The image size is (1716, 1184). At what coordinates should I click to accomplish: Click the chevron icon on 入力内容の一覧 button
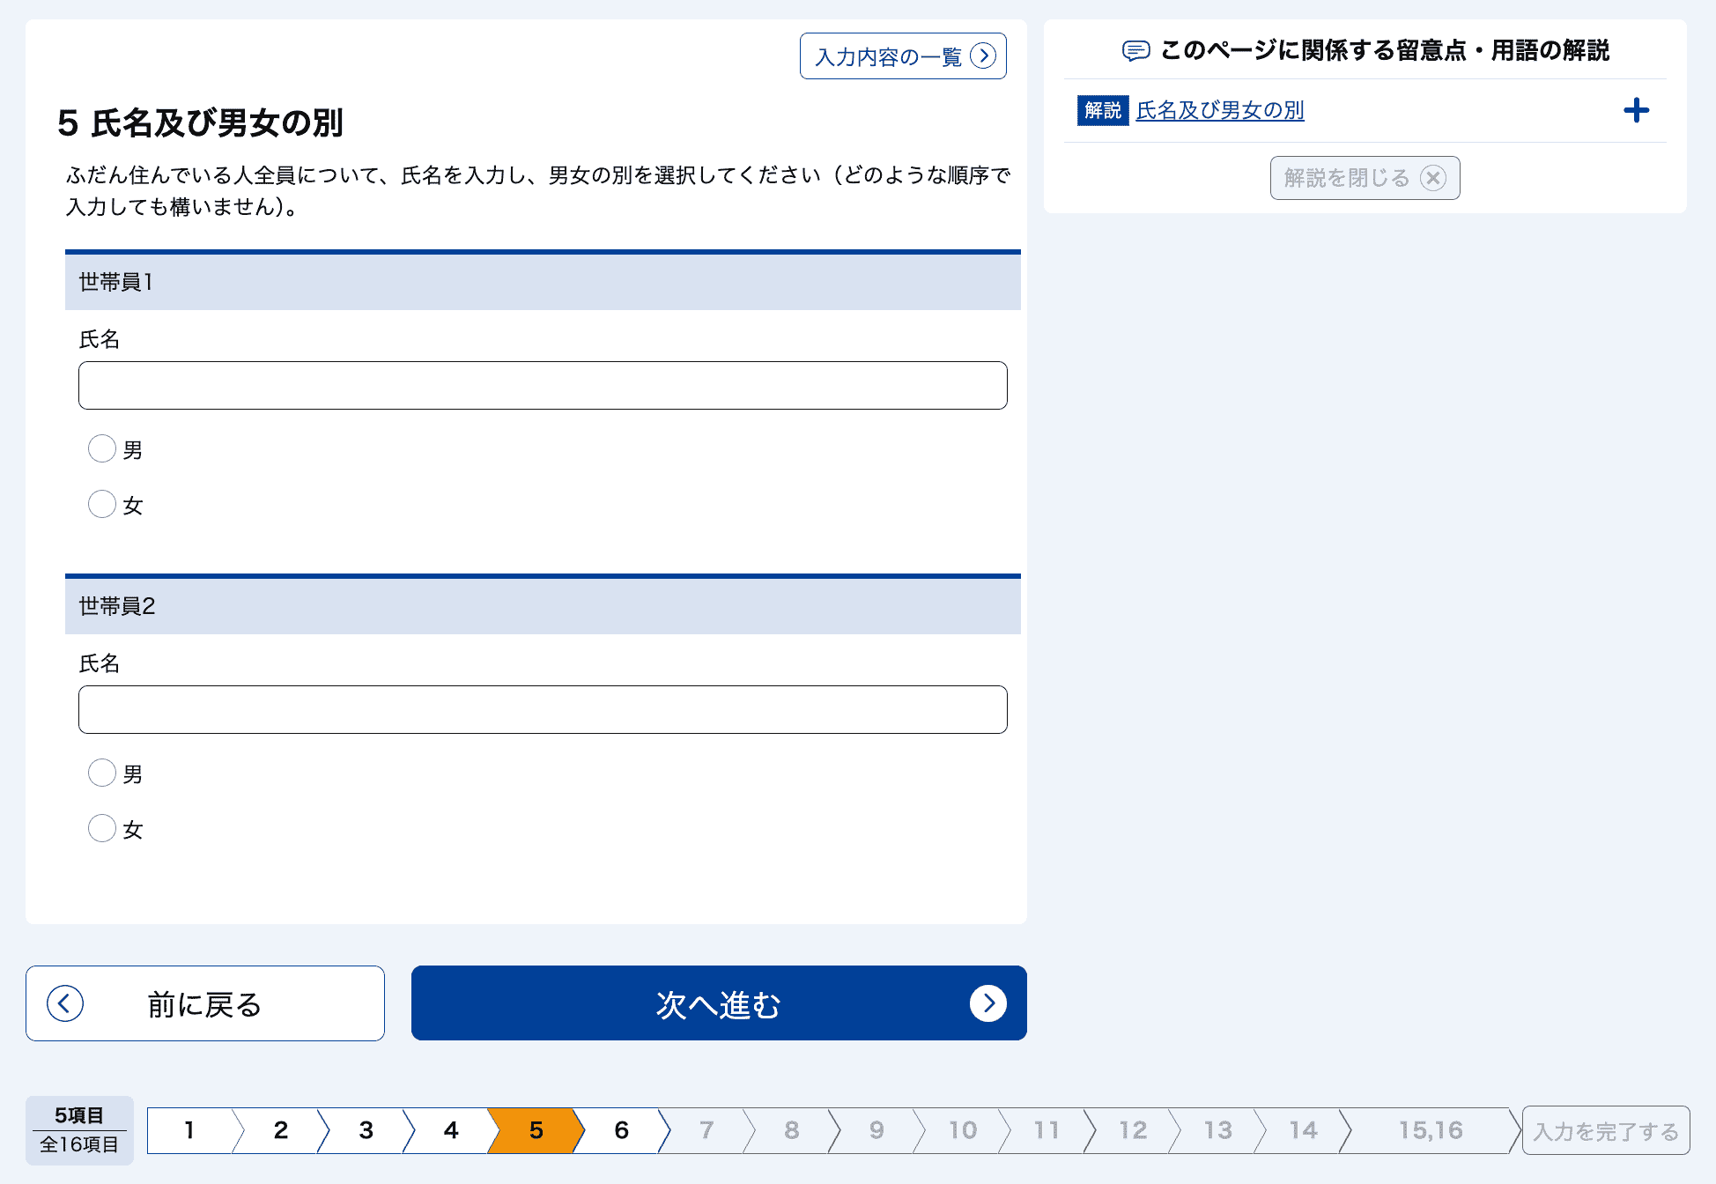(x=984, y=55)
